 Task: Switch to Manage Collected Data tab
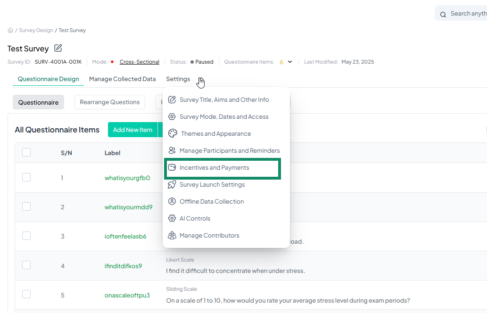(122, 79)
